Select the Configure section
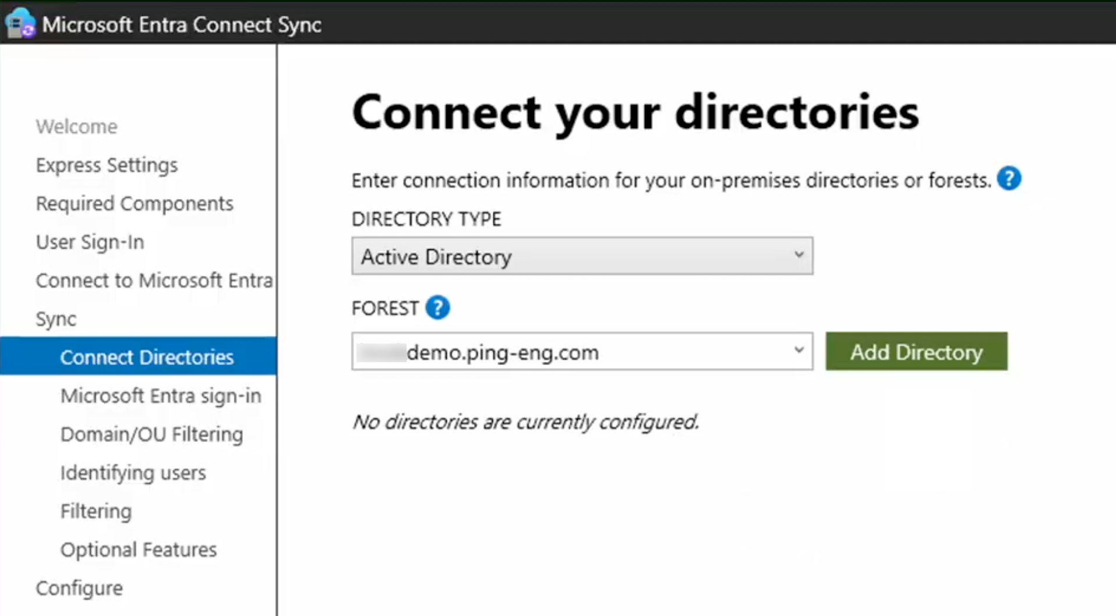Screen dimensions: 1116x616 coord(79,587)
